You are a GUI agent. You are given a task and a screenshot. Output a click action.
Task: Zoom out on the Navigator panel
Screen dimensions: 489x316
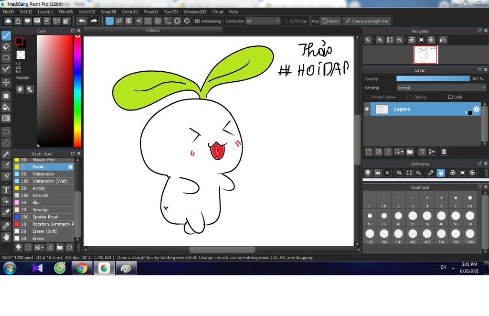click(x=399, y=40)
